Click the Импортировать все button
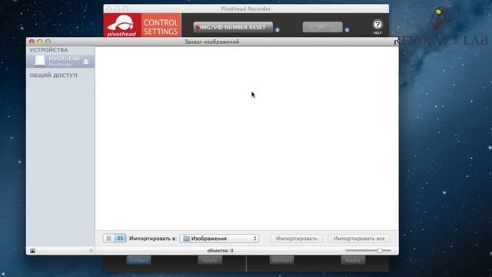Screen dimensions: 492x277 pos(359,239)
